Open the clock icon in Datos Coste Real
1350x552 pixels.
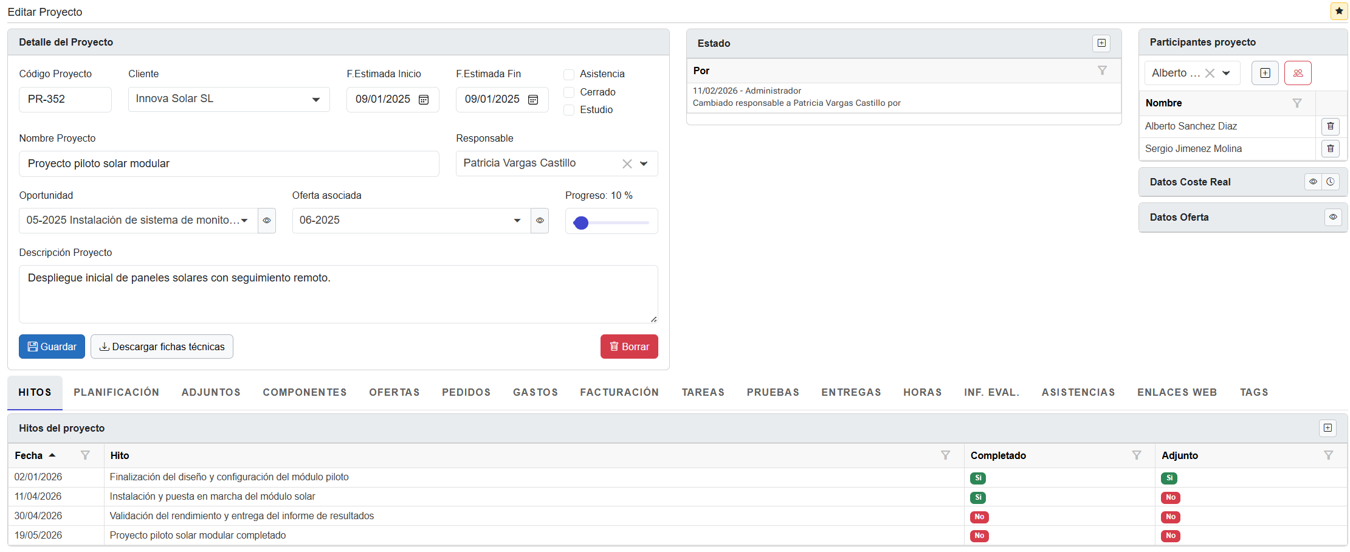(1331, 182)
